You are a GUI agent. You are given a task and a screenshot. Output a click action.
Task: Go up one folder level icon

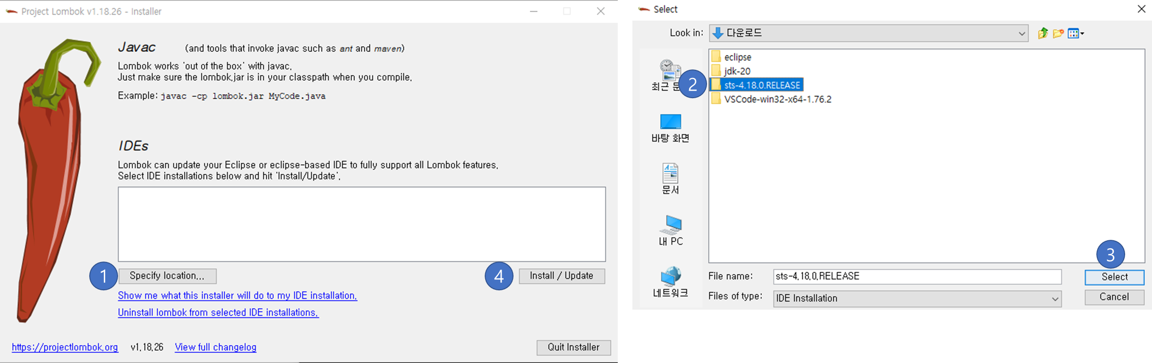point(1043,33)
